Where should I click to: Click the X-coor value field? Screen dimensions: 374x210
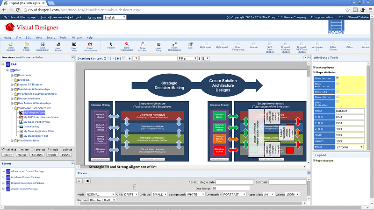350,117
